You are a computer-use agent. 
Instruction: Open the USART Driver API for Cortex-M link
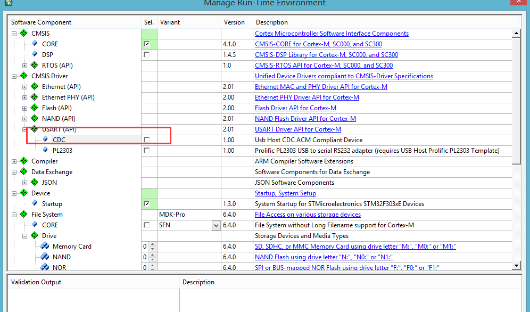[298, 129]
